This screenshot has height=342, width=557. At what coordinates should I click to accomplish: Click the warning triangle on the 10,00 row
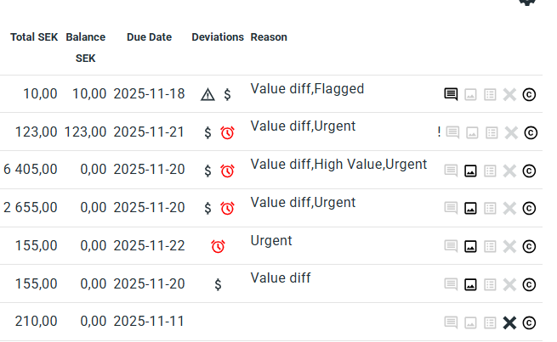click(x=207, y=94)
